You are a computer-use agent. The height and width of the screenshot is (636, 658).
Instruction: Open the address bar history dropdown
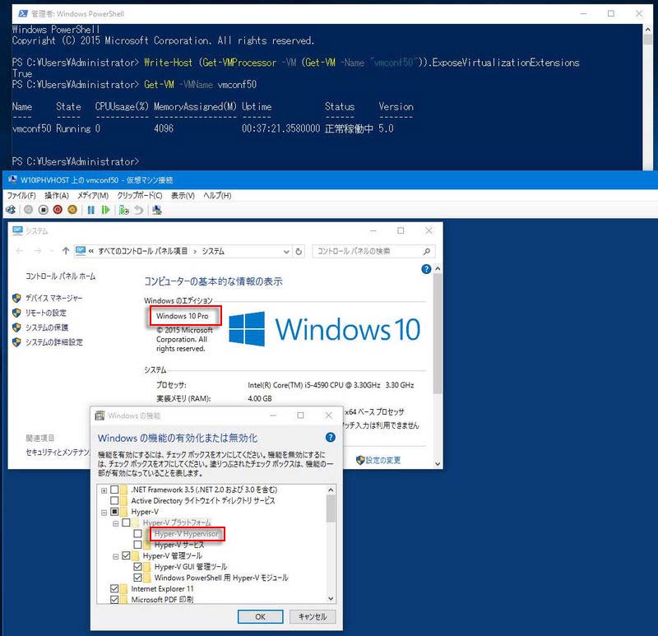(x=286, y=252)
